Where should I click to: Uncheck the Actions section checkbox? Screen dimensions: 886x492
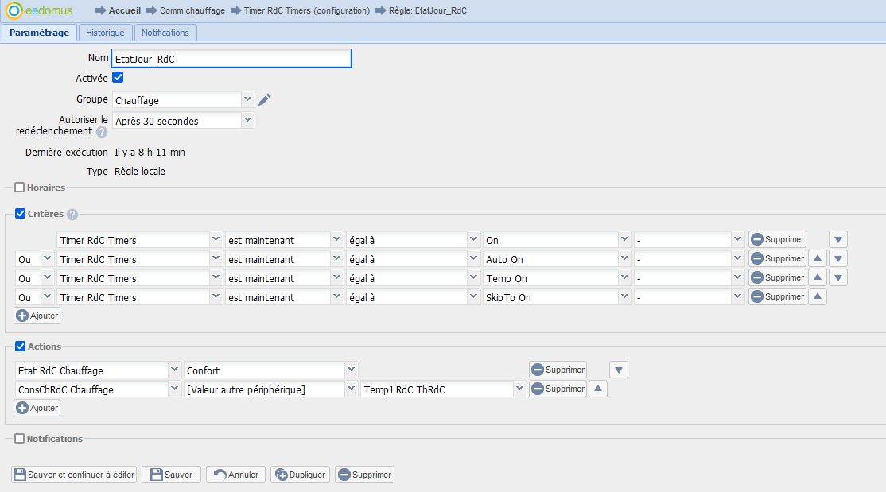click(21, 347)
